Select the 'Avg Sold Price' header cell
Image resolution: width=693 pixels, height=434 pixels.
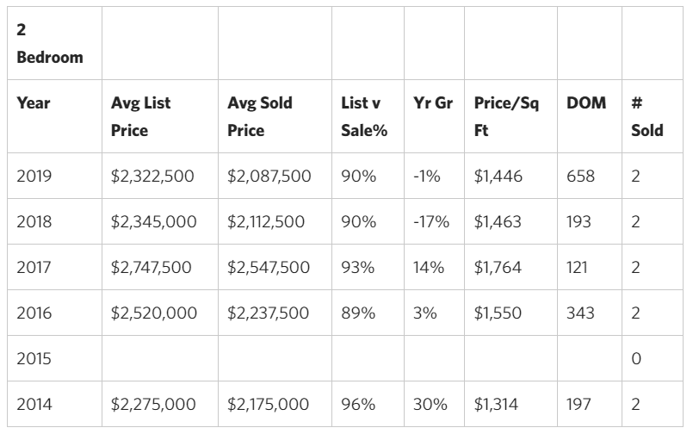(x=259, y=116)
